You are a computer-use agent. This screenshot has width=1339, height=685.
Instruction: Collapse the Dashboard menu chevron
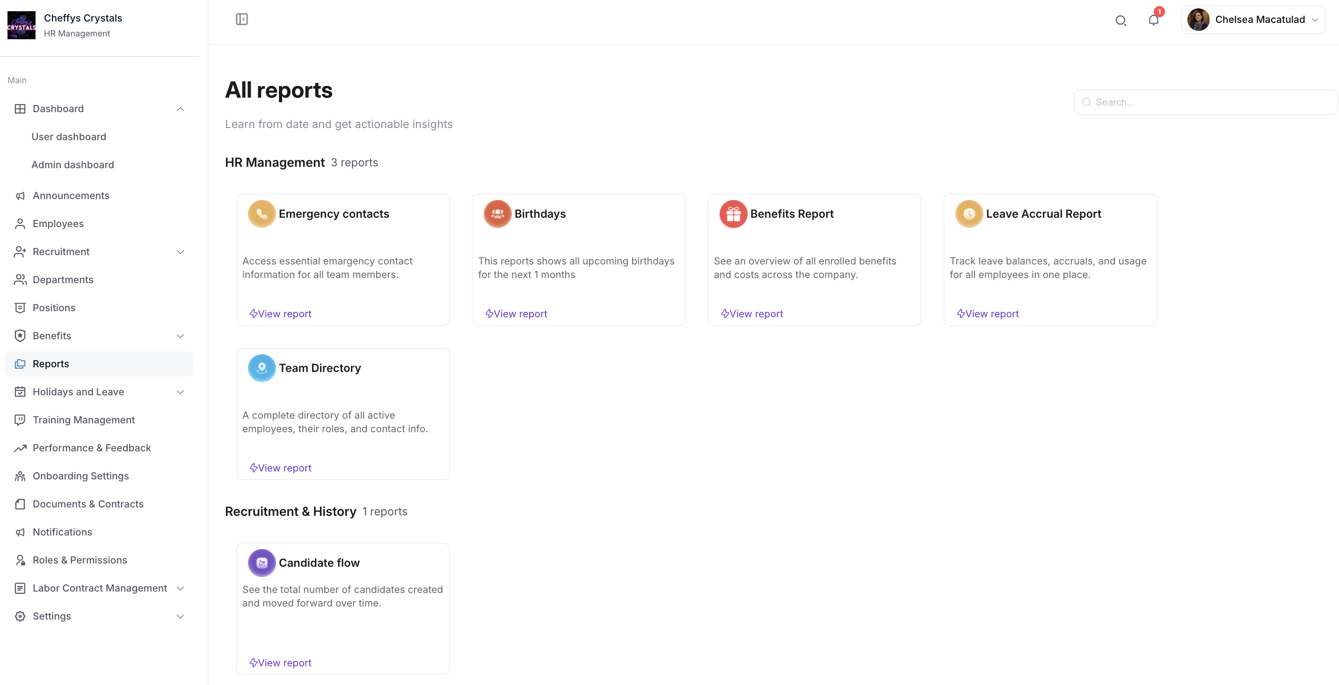click(181, 109)
